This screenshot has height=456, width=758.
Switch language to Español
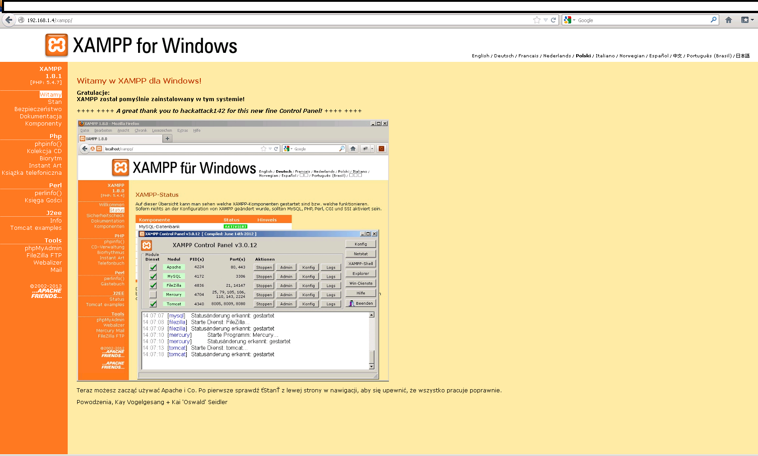pos(659,56)
